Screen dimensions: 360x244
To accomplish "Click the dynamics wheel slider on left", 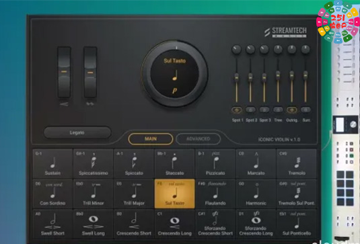I will 64,72.
